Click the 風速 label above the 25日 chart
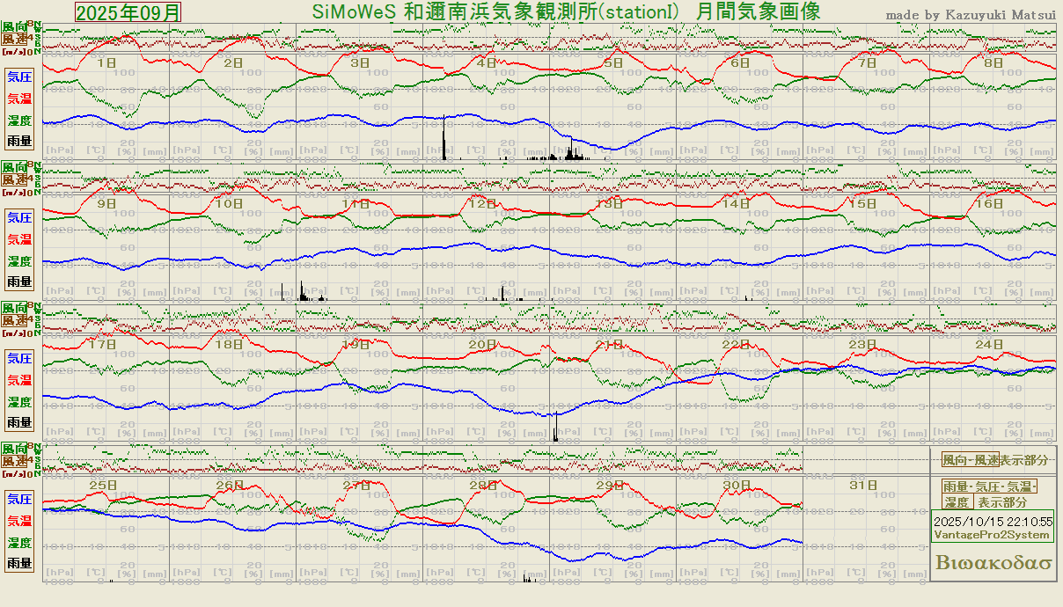This screenshot has height=607, width=1063. click(14, 461)
